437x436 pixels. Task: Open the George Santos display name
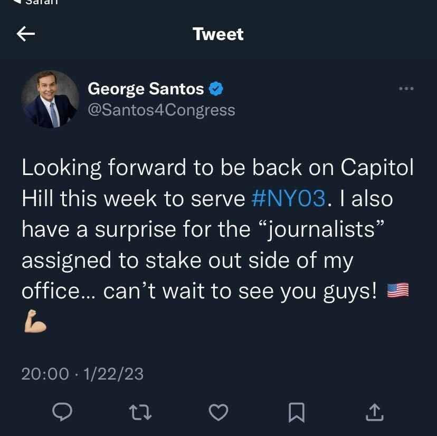146,89
